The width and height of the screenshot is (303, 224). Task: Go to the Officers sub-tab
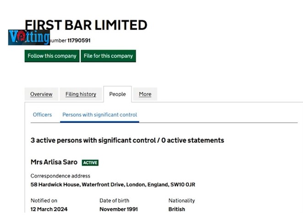42,115
